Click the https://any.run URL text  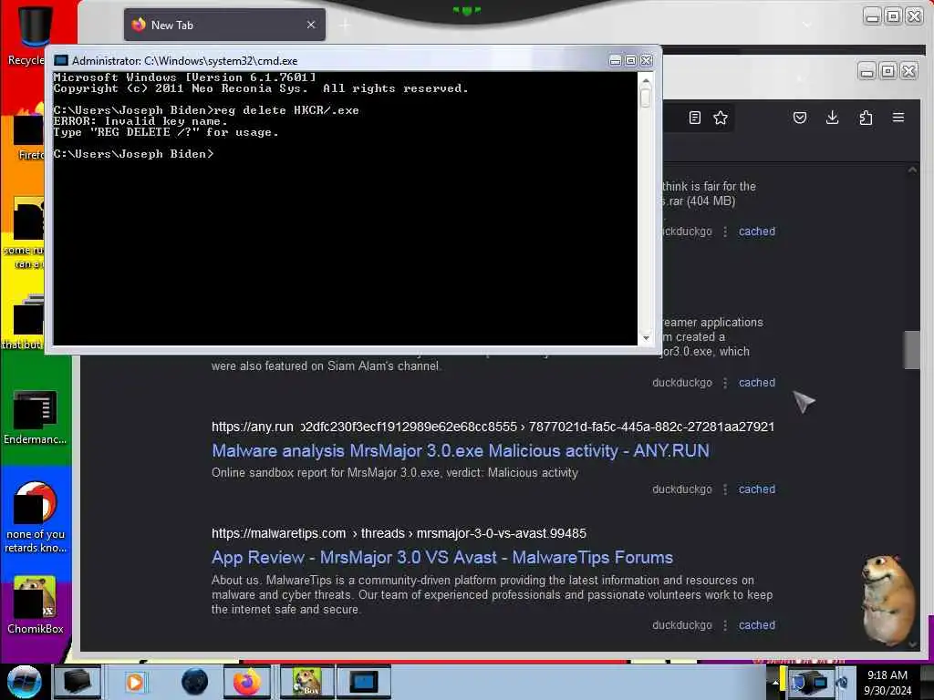click(x=253, y=427)
